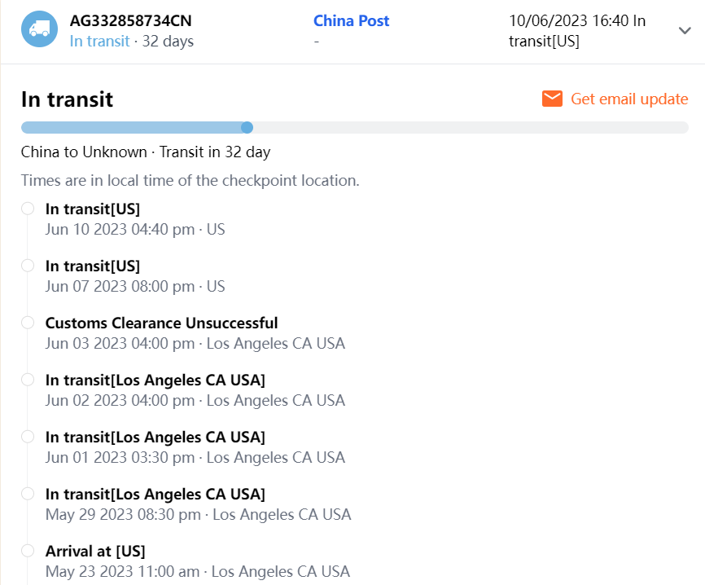Click timeline dot for May 29 checkpoint
The image size is (705, 585).
(28, 494)
